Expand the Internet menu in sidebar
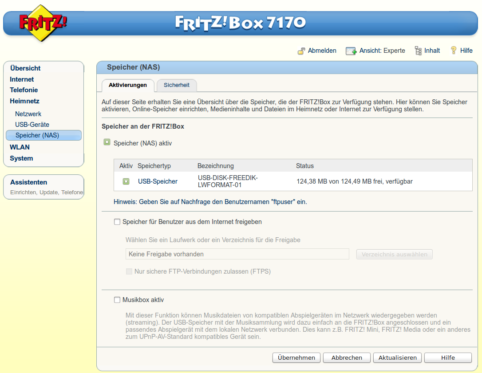This screenshot has width=482, height=373. coord(22,79)
